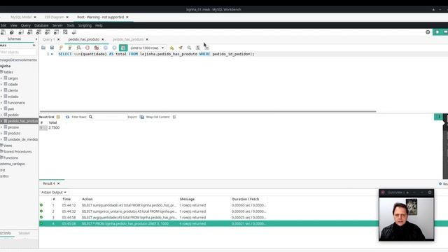The height and width of the screenshot is (252, 448).
Task: Open the Scripting menu
Action: pyautogui.click(x=85, y=25)
